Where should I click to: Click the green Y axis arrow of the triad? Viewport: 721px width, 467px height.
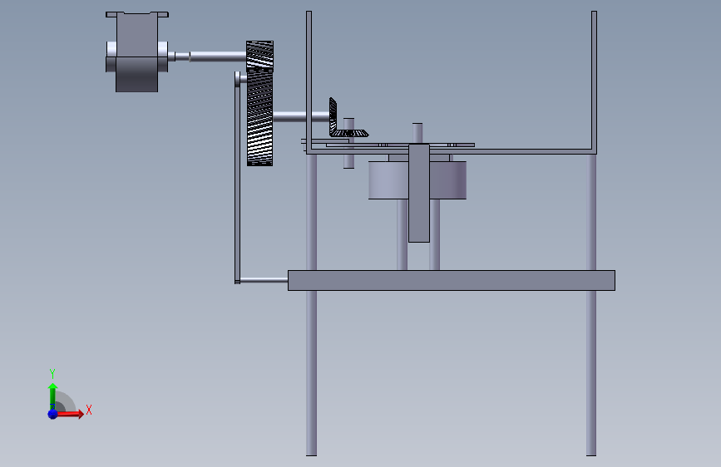[52, 396]
